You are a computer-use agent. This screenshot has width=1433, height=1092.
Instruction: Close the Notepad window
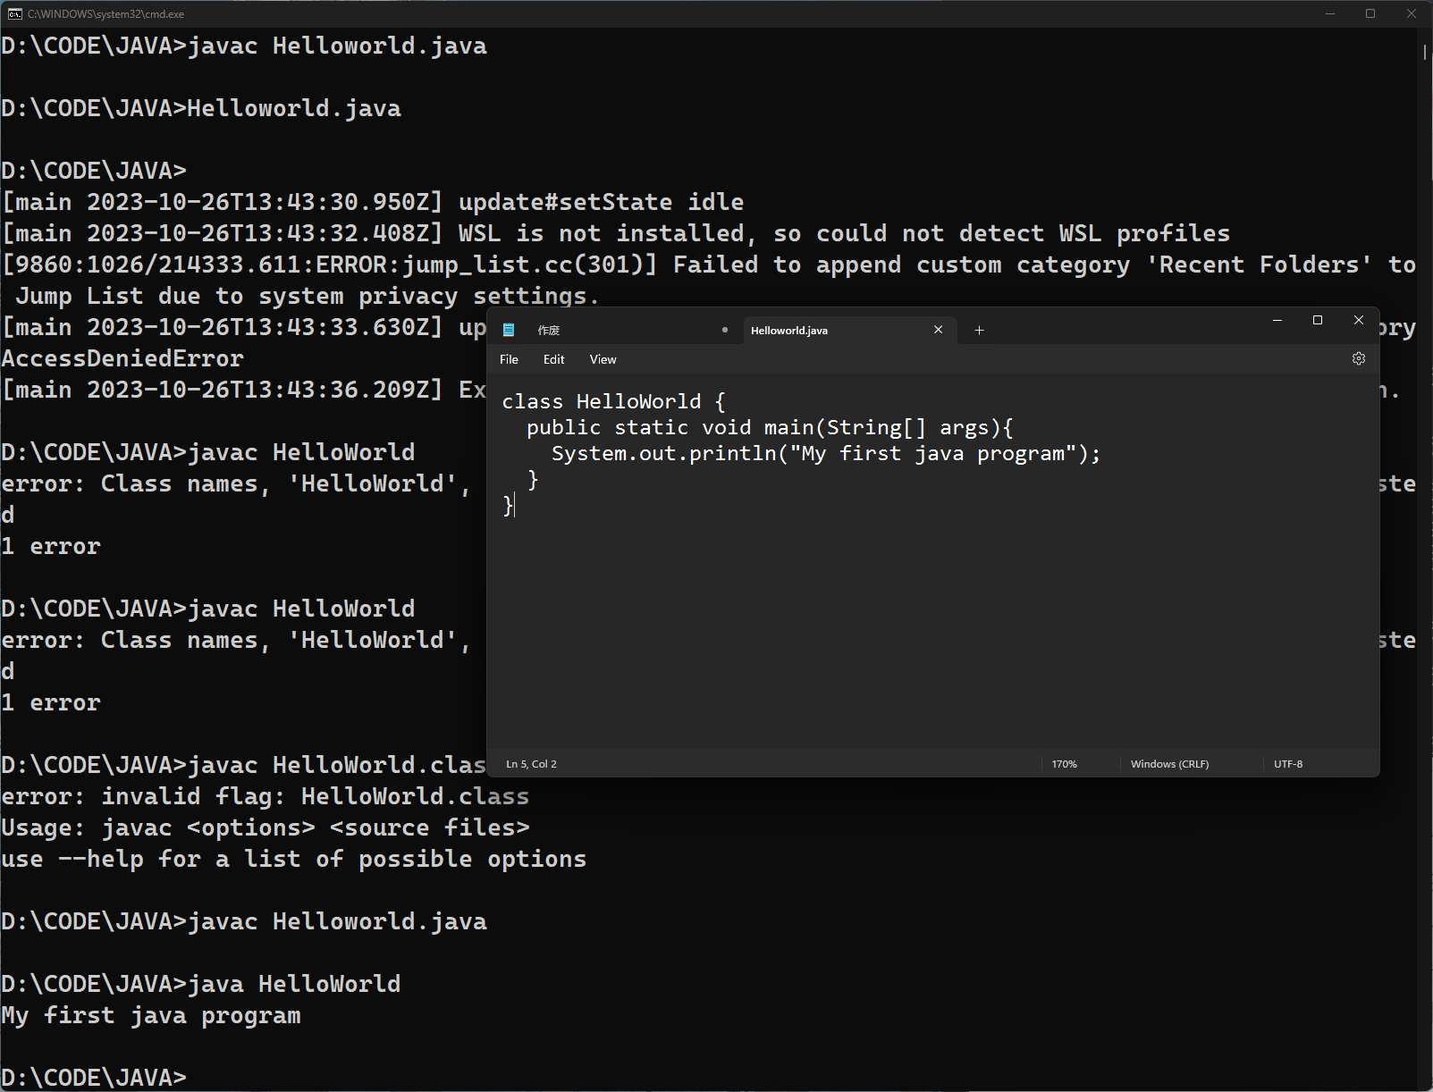[1358, 320]
